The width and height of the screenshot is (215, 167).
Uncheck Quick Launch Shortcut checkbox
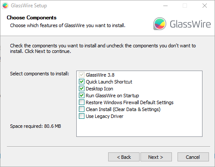pos(81,82)
